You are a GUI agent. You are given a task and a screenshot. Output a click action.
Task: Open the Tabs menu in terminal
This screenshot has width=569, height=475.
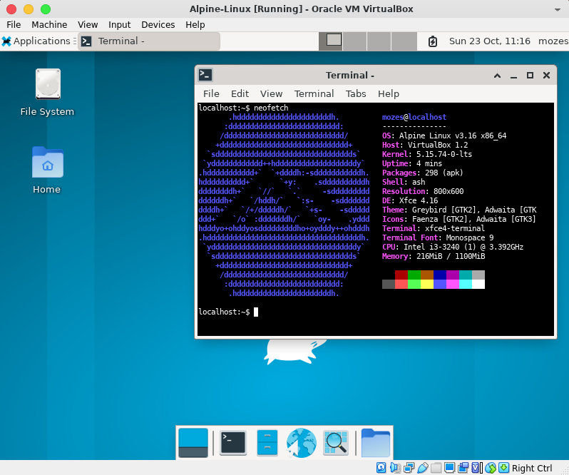tap(356, 93)
